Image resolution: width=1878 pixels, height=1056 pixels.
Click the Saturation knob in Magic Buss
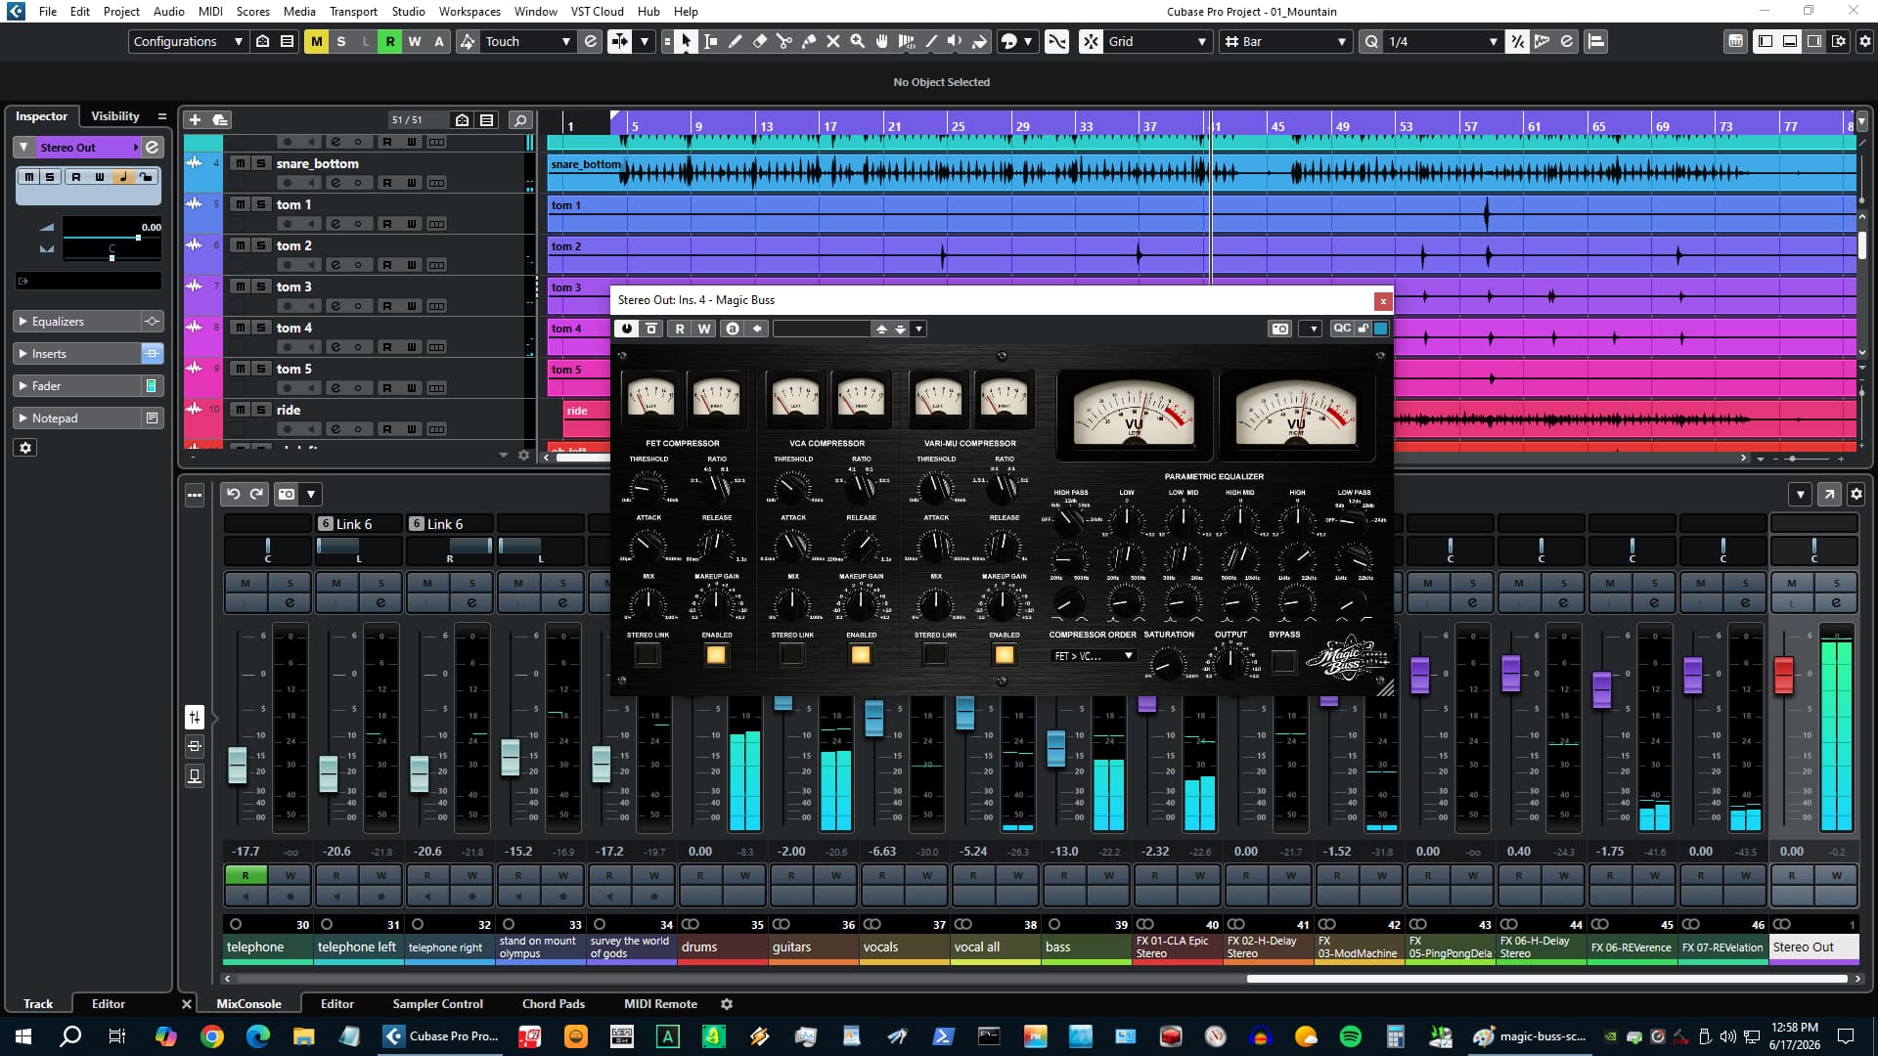coord(1166,665)
